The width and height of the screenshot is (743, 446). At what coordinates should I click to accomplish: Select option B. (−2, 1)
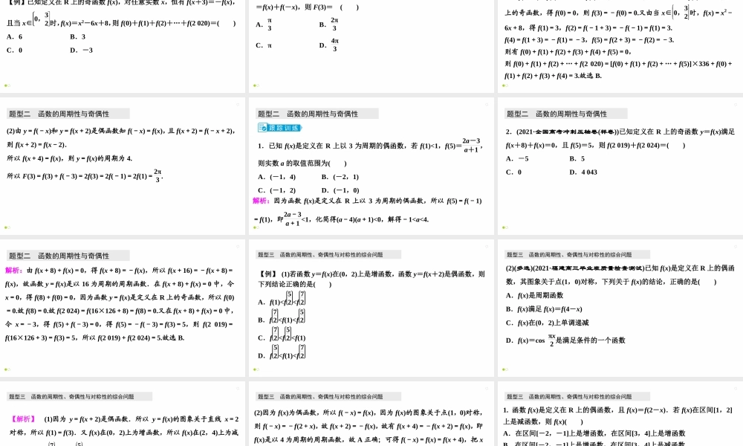[340, 177]
